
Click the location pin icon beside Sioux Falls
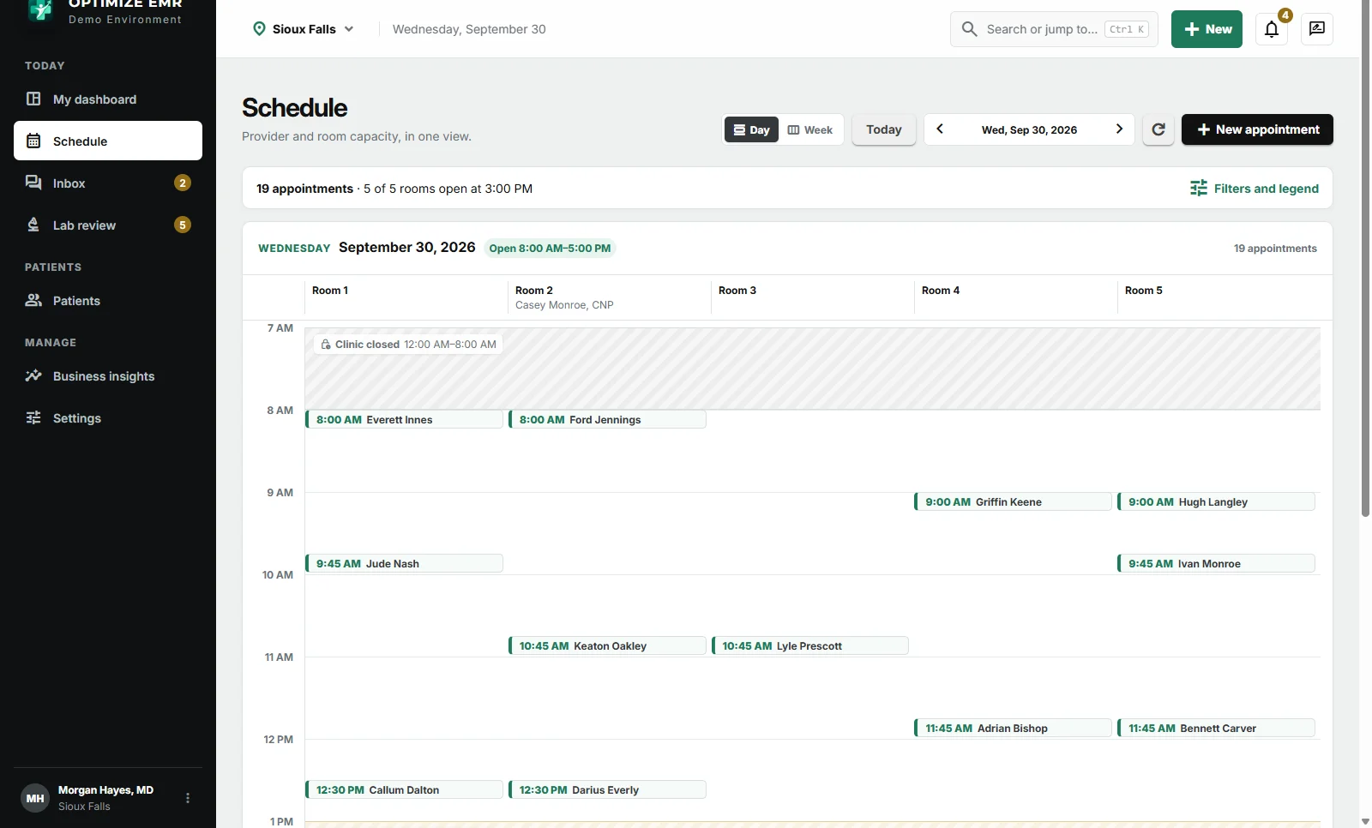click(259, 29)
